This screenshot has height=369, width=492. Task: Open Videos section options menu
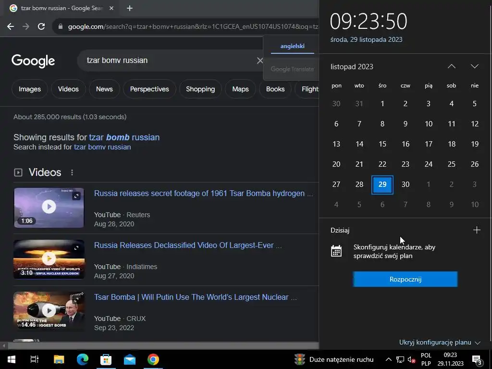[72, 172]
